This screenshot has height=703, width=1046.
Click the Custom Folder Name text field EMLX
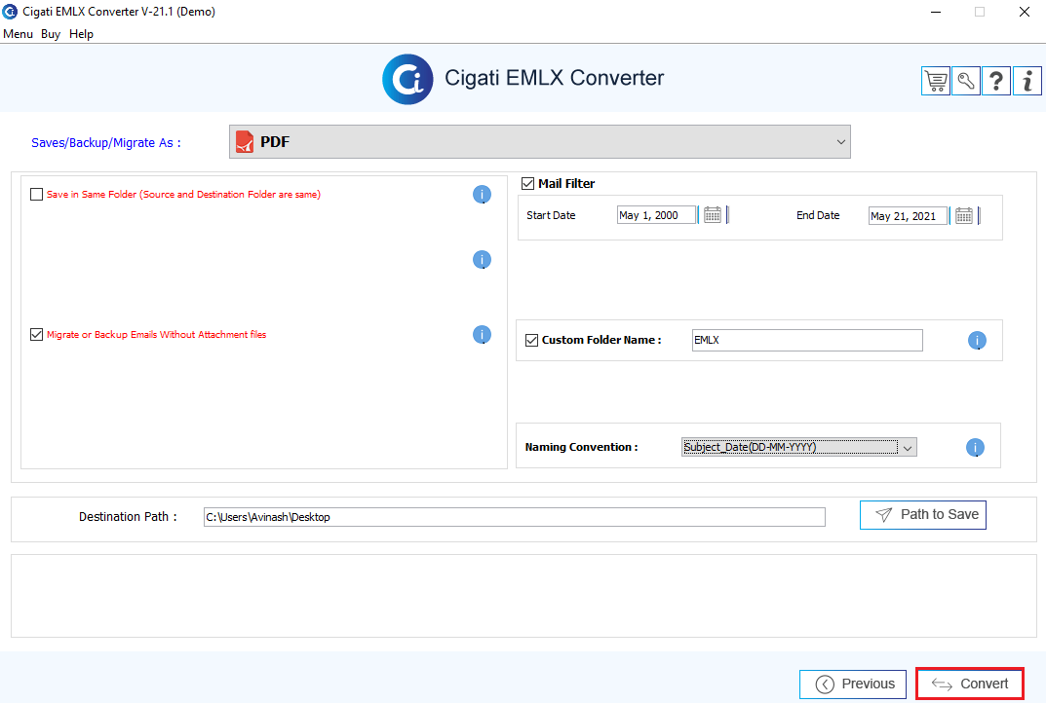807,341
